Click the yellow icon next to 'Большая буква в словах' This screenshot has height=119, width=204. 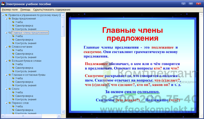tap(10, 61)
